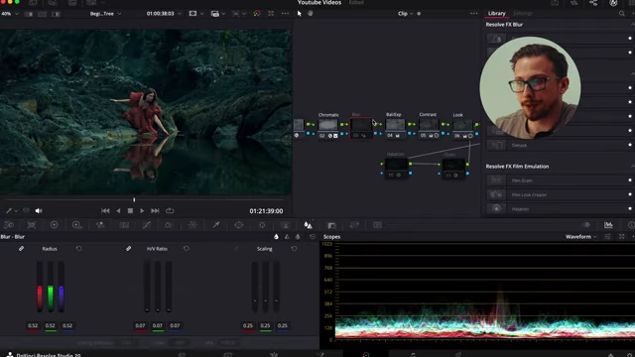
Task: Reset the Scaling controls
Action: 294,249
